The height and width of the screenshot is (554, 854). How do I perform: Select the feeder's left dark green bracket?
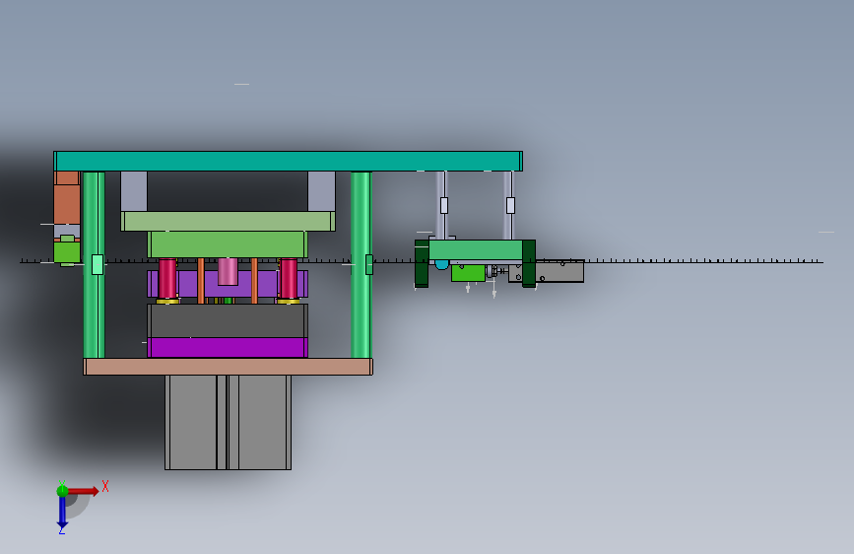(422, 263)
